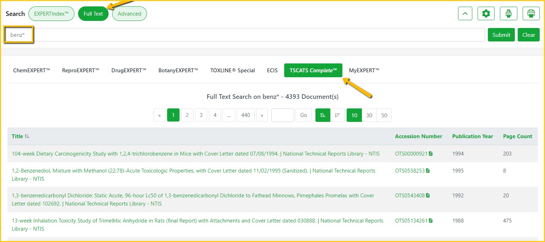Select ascending sort order icon
The height and width of the screenshot is (242, 545).
click(323, 115)
